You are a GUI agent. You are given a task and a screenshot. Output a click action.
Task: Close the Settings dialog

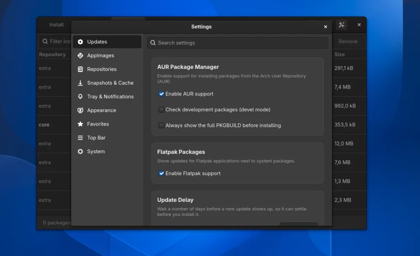click(x=325, y=27)
